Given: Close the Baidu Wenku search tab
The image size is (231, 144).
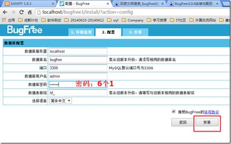Looking at the screenshot, I should 162,4.
